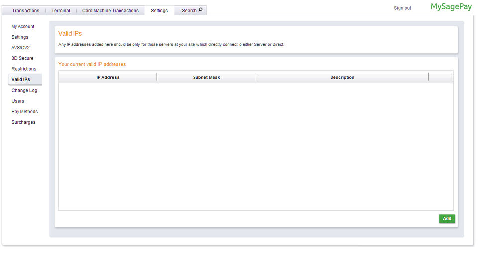This screenshot has width=478, height=255.
Task: Click the Subnet Mask column header
Action: coord(206,77)
